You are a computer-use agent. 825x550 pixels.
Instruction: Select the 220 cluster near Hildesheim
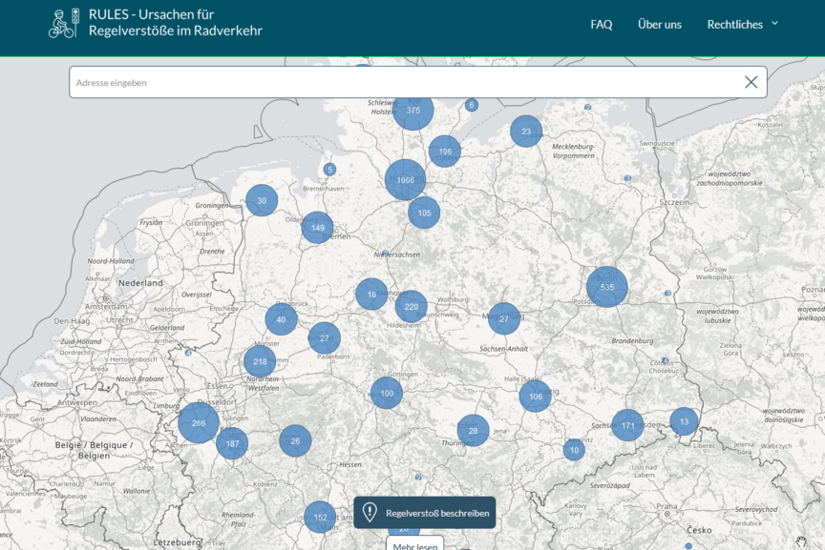410,307
